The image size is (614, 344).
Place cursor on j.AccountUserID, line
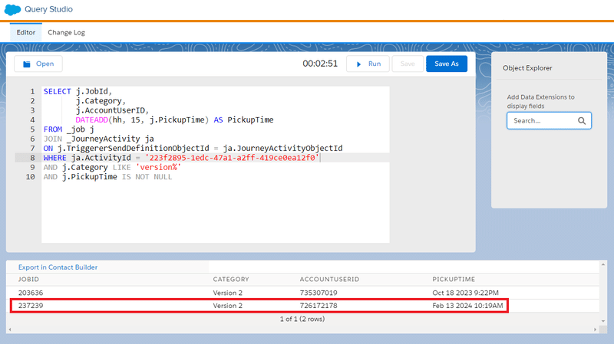tap(112, 110)
